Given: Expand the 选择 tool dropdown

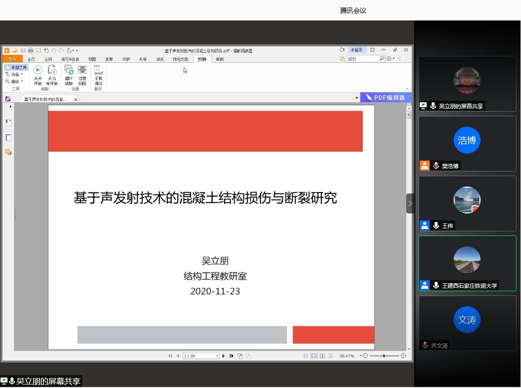Looking at the screenshot, I should pos(22,74).
